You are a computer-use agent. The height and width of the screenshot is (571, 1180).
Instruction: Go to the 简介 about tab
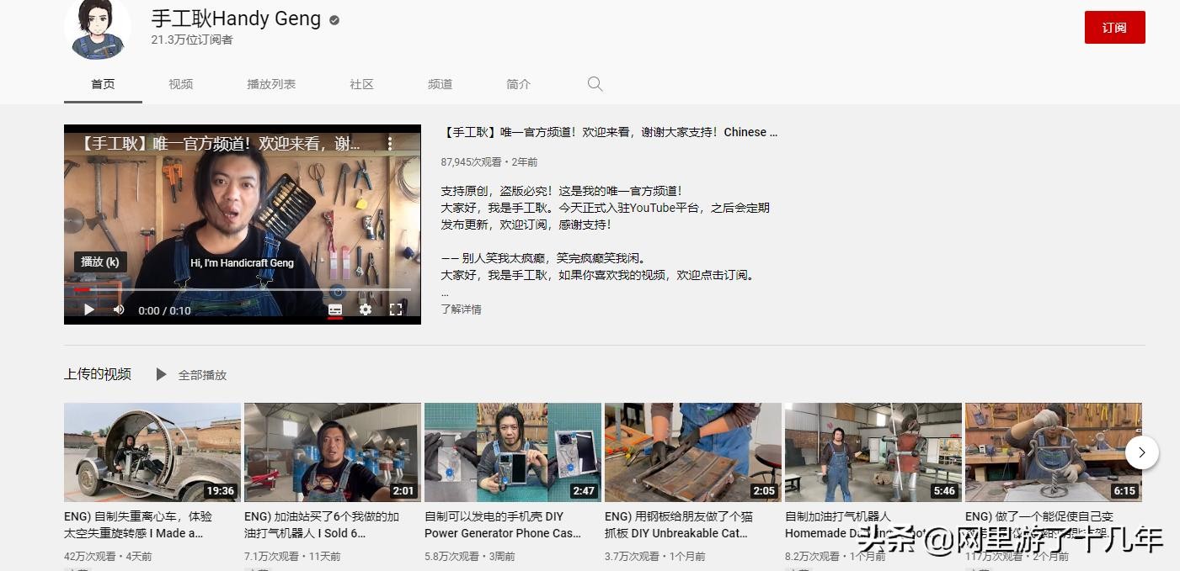click(x=518, y=84)
